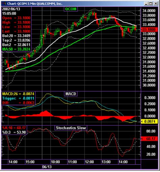Click the 30.8000 price axis label
Screen dimensions: 160x172
point(149,85)
